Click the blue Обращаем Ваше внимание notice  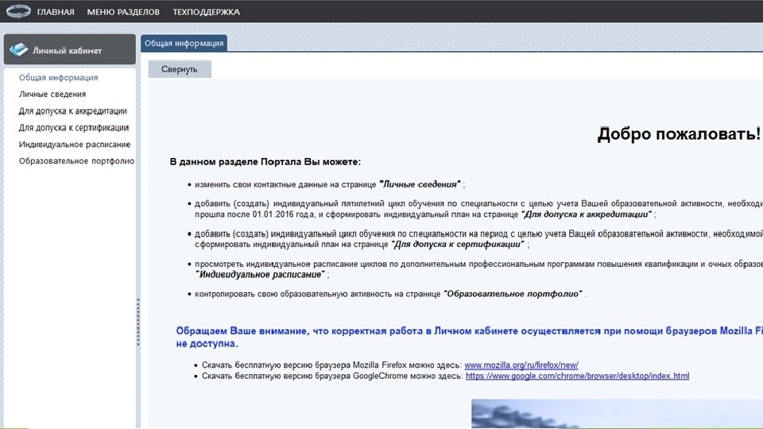point(469,337)
